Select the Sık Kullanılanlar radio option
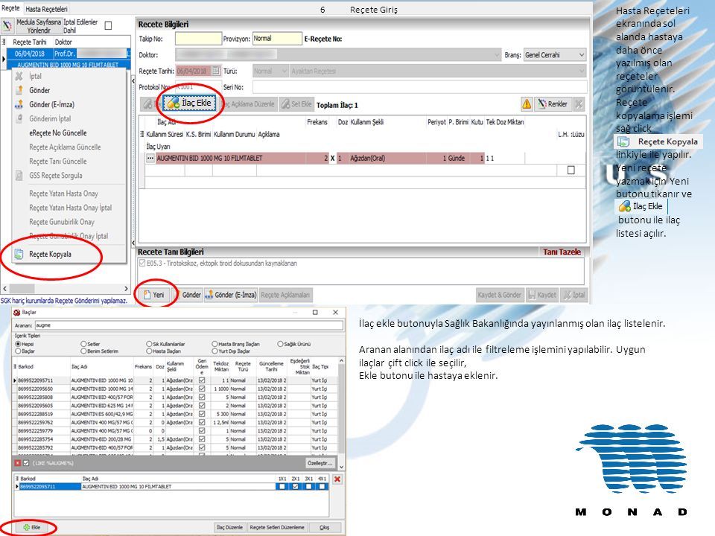The width and height of the screenshot is (715, 536). (149, 344)
